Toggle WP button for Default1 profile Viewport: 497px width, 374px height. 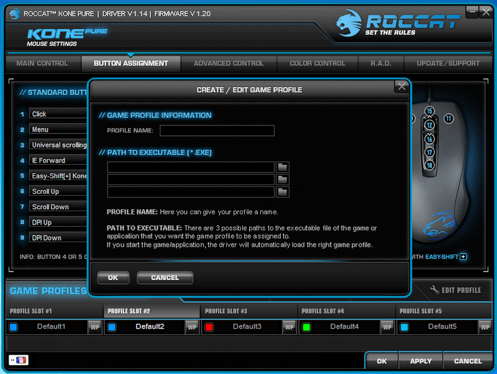coord(95,327)
